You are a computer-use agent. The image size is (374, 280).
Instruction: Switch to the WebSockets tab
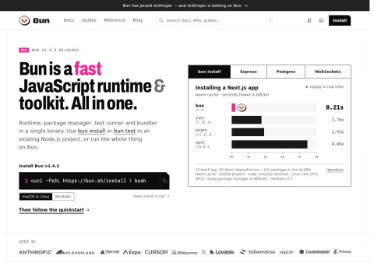328,72
